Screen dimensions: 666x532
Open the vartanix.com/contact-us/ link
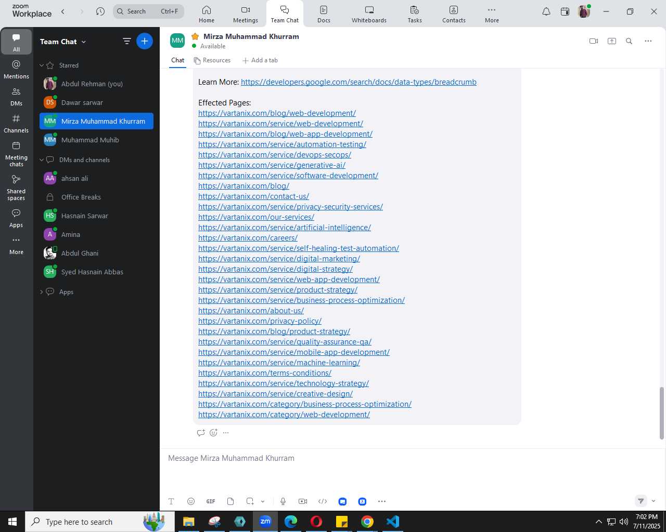253,196
